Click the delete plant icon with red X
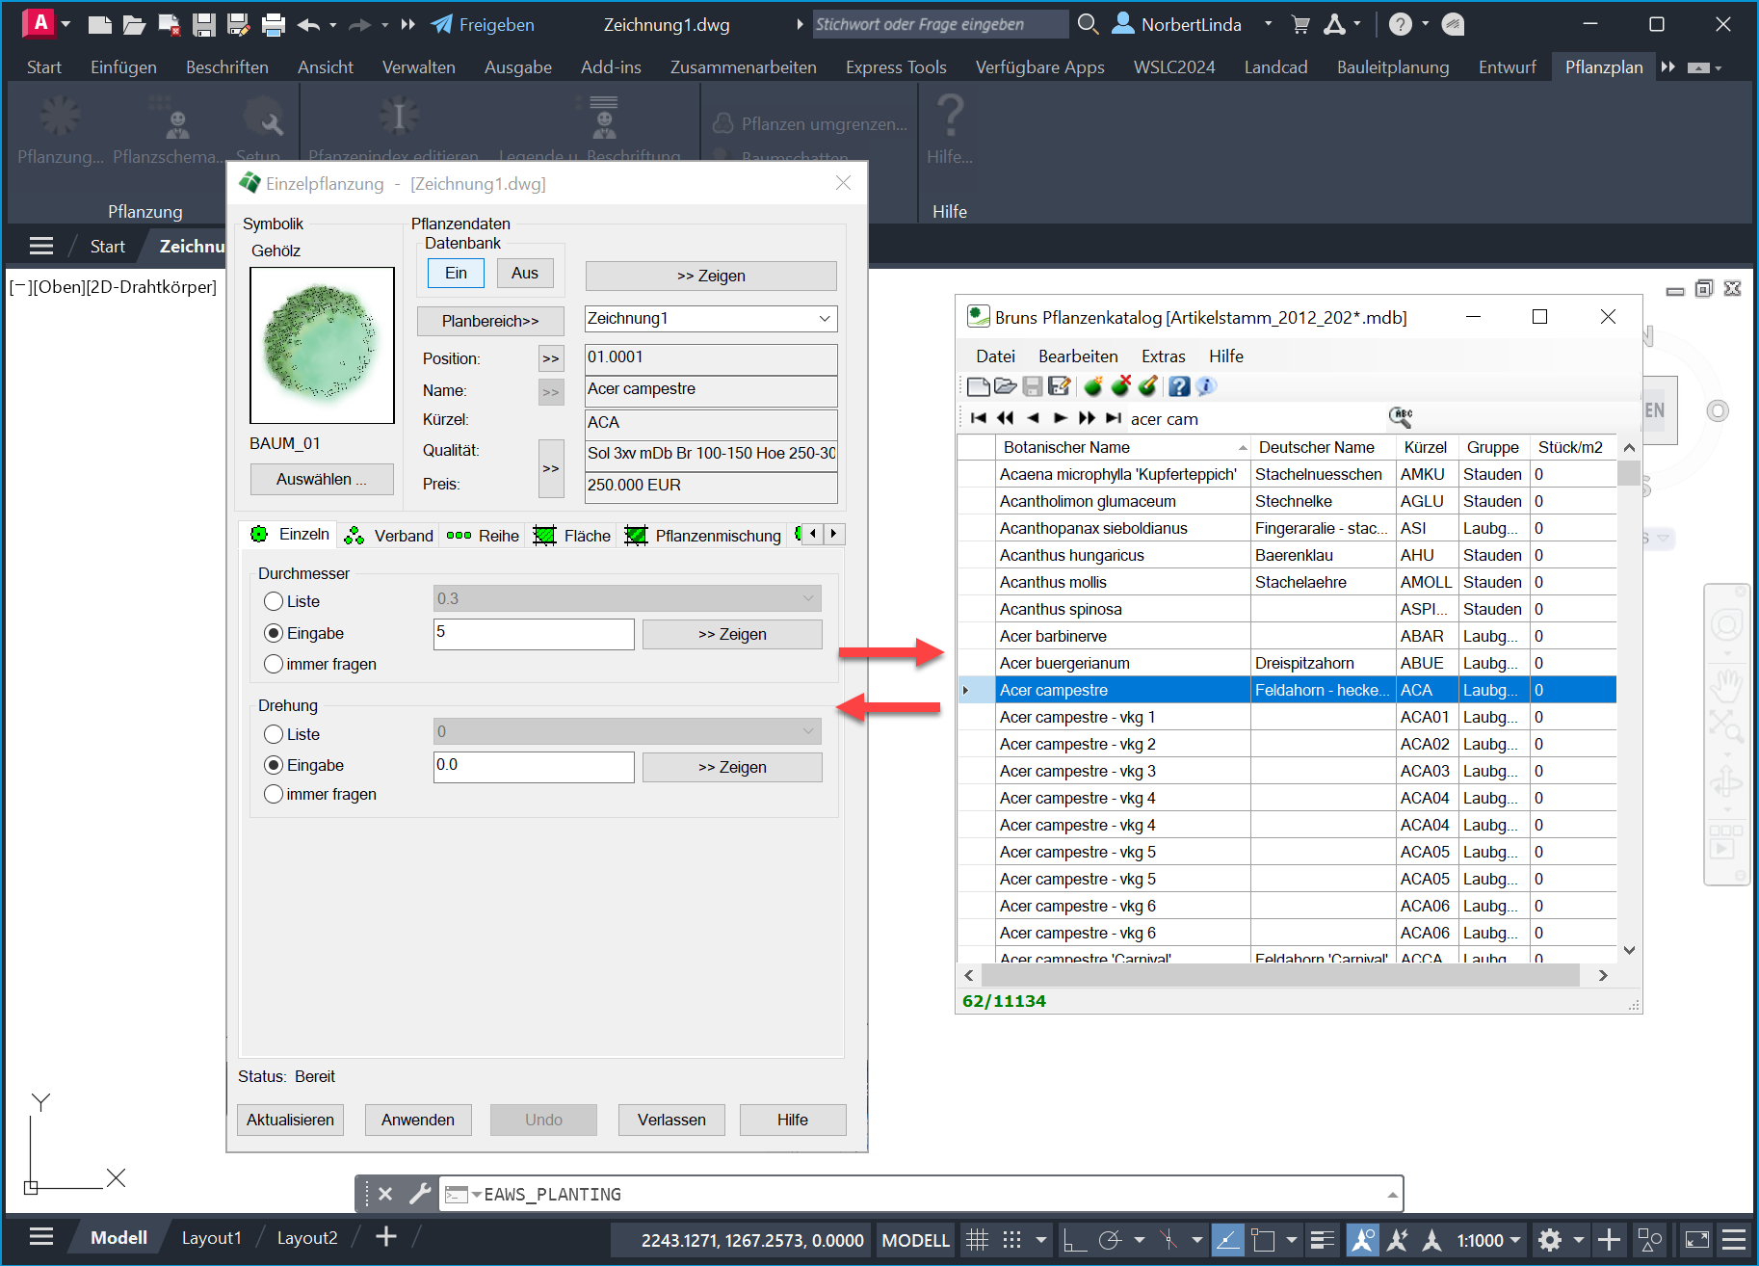Image resolution: width=1759 pixels, height=1266 pixels. tap(1120, 387)
